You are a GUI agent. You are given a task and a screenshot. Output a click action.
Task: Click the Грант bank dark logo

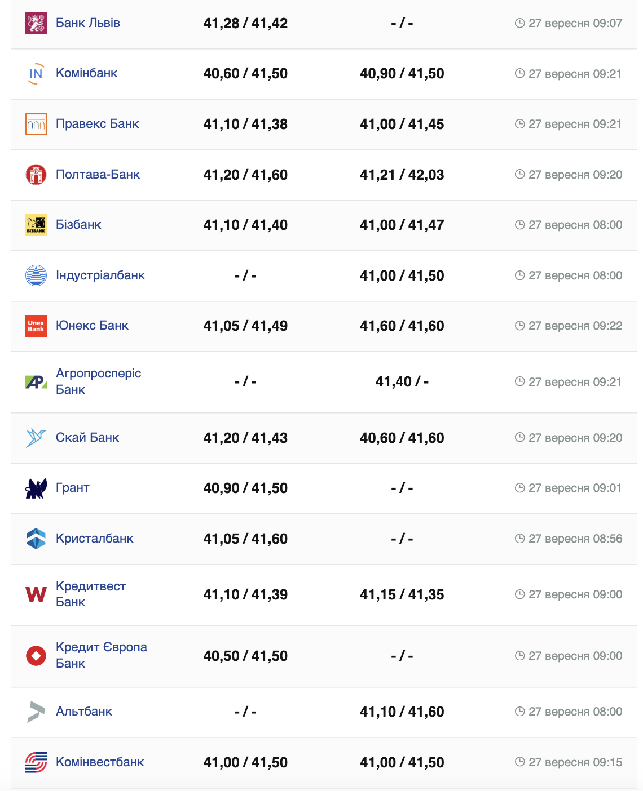click(36, 488)
